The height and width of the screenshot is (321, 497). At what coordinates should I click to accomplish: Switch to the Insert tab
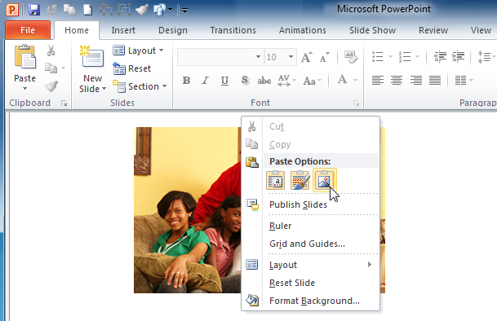coord(123,30)
